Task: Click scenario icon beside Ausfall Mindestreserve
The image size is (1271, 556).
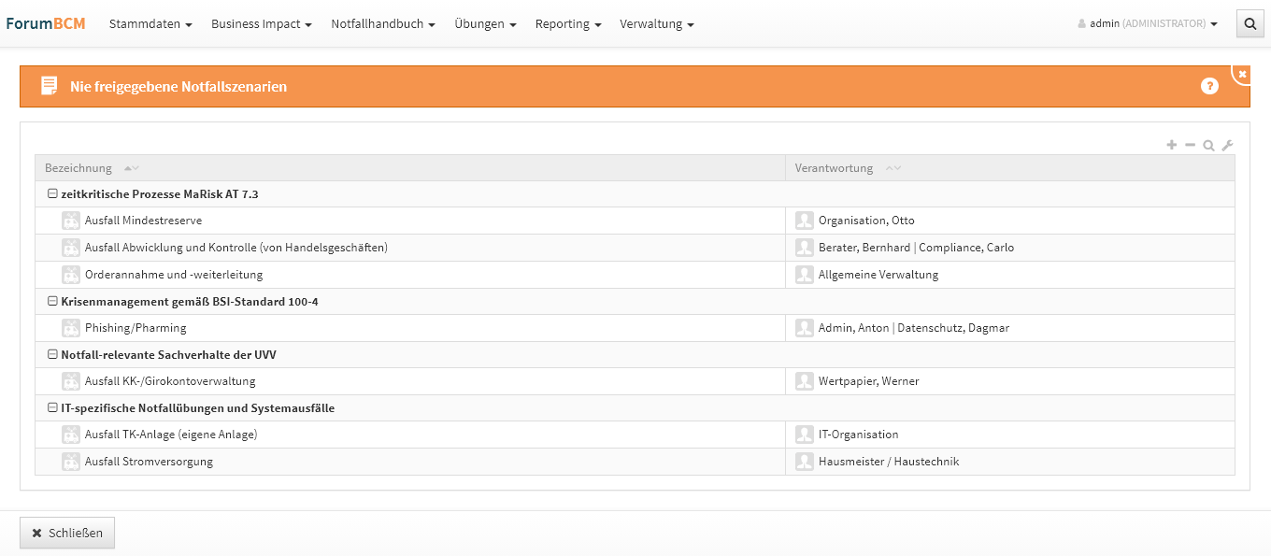Action: coord(71,221)
